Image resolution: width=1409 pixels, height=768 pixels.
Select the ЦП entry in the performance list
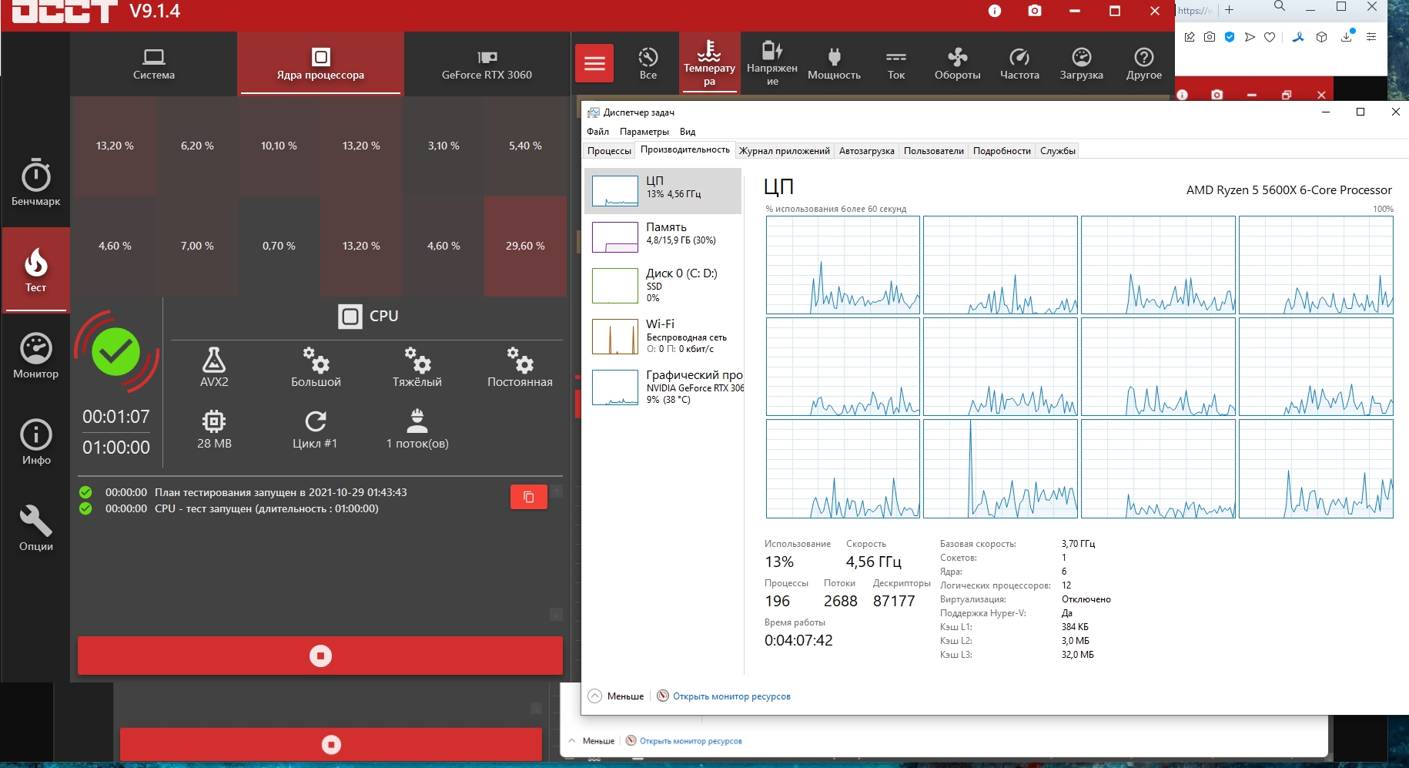663,190
